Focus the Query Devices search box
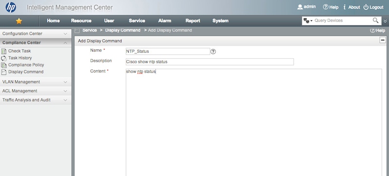Image resolution: width=389 pixels, height=176 pixels. click(x=343, y=20)
